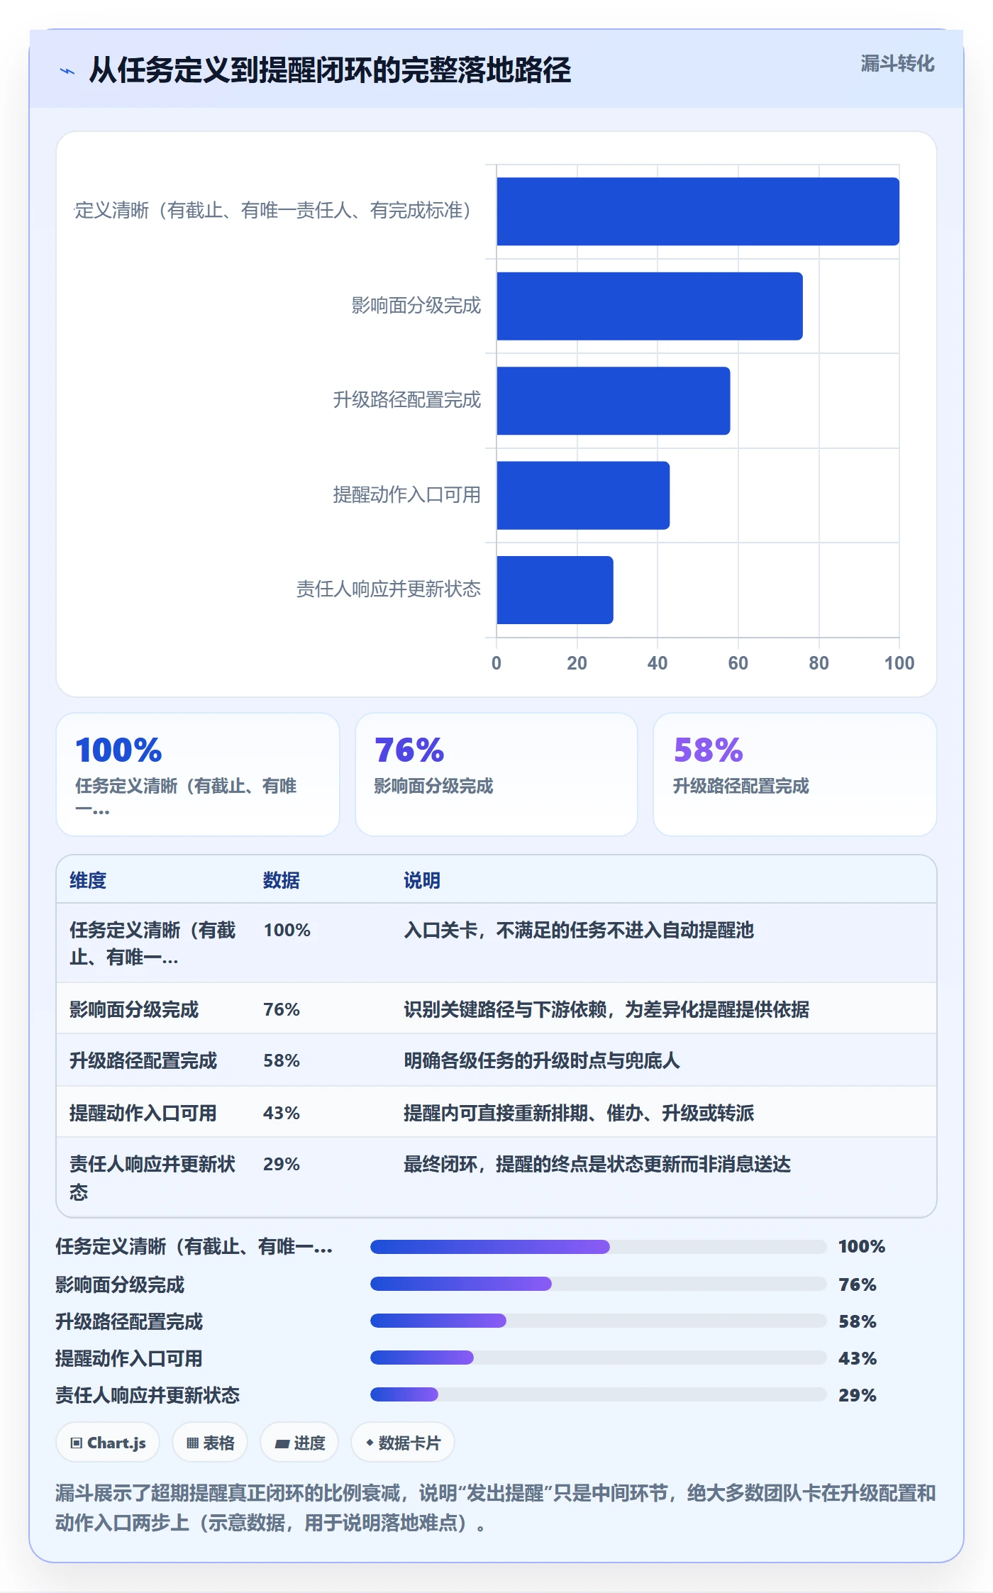Viewport: 993px width, 1593px height.
Task: Click the 定义清晰 top chart bar
Action: pyautogui.click(x=698, y=211)
